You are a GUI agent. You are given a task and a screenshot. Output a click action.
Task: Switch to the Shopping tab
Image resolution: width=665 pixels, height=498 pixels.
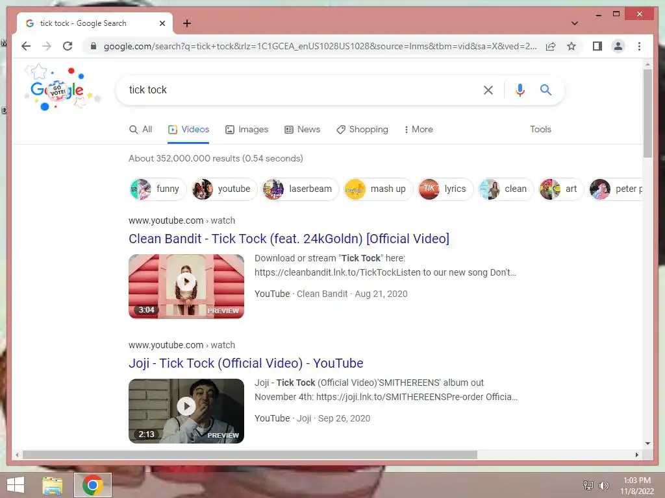(x=362, y=129)
